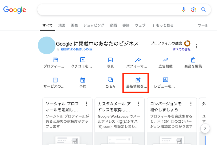Open three-dot menu on カスタムメール card
Image resolution: width=217 pixels, height=145 pixels.
139,104
